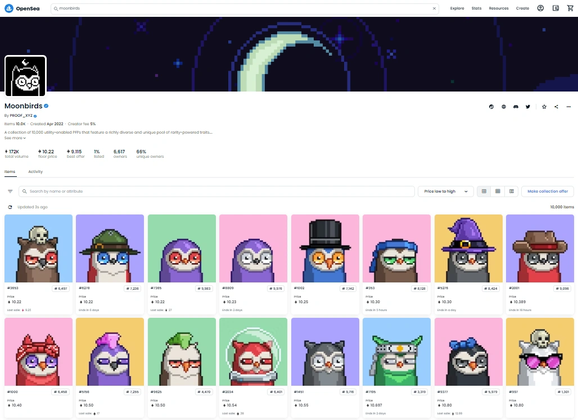
Task: Click the PROOF_XYZ creator link
Action: [x=21, y=116]
